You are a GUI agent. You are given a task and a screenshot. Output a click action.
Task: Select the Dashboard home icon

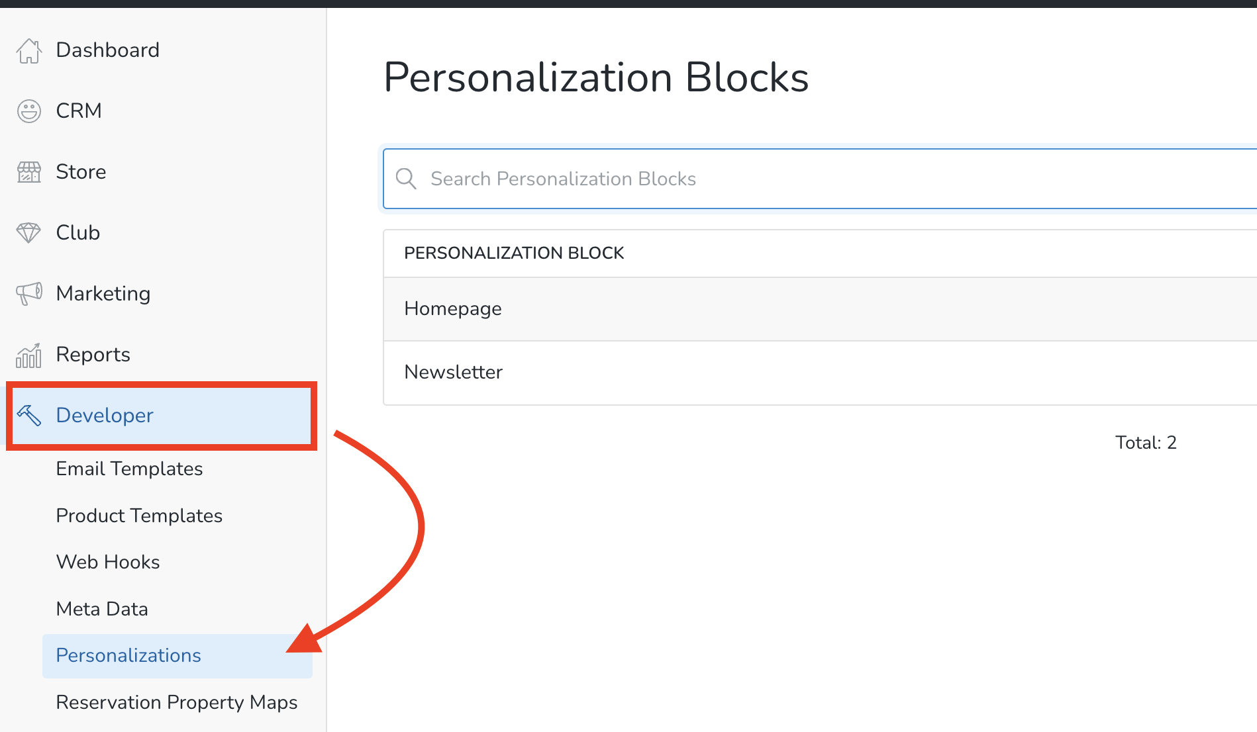coord(28,50)
